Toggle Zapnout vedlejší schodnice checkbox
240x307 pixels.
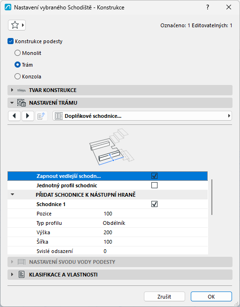click(154, 176)
